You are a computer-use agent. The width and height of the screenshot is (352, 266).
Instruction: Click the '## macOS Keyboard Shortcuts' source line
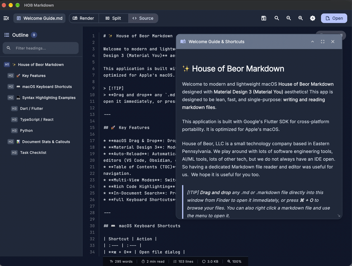pos(142,226)
